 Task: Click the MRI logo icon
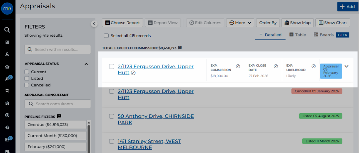(7, 9)
